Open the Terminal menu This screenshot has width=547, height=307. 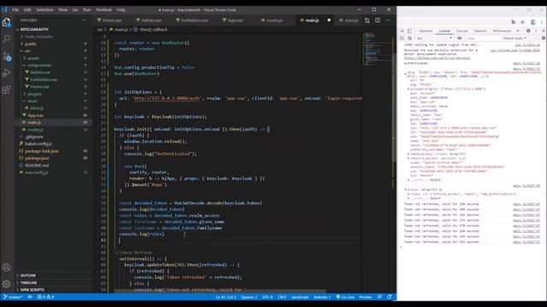(103, 9)
